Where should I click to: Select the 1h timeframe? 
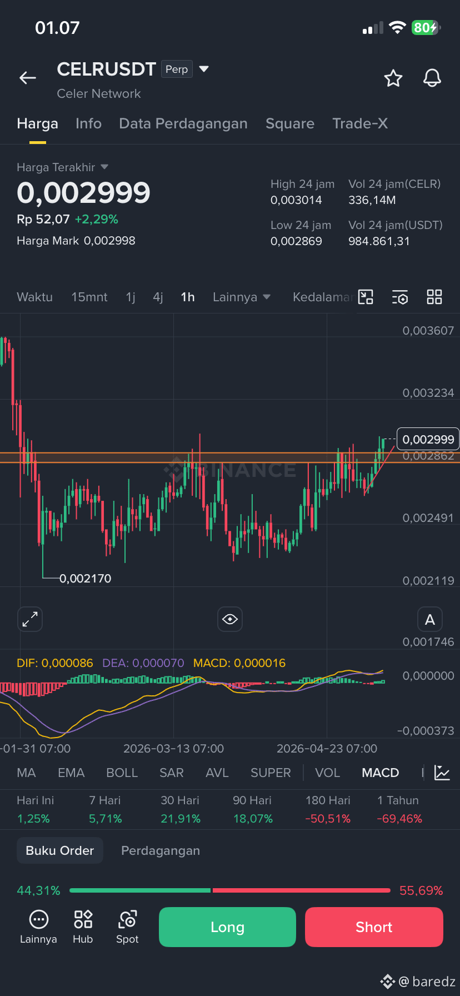(x=188, y=297)
